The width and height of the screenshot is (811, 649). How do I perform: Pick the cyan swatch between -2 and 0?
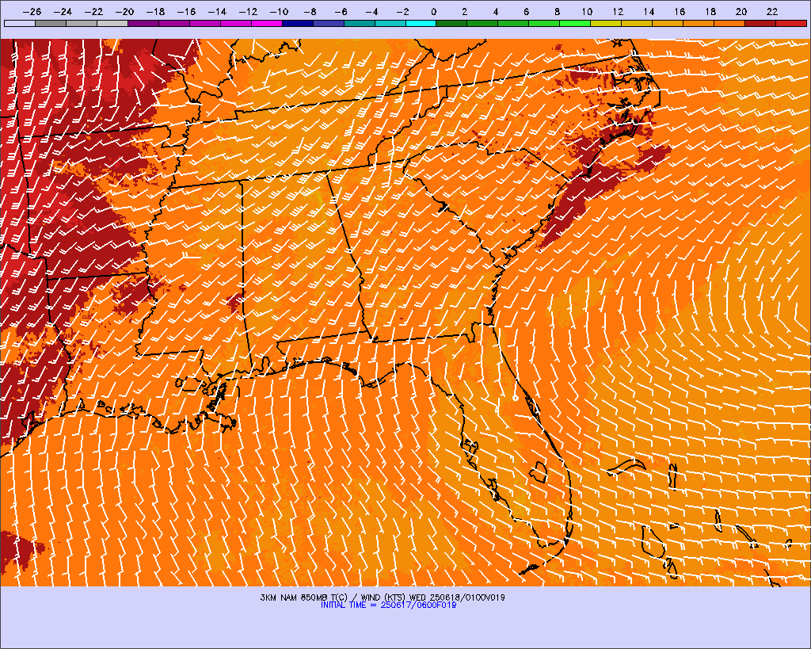coord(421,23)
